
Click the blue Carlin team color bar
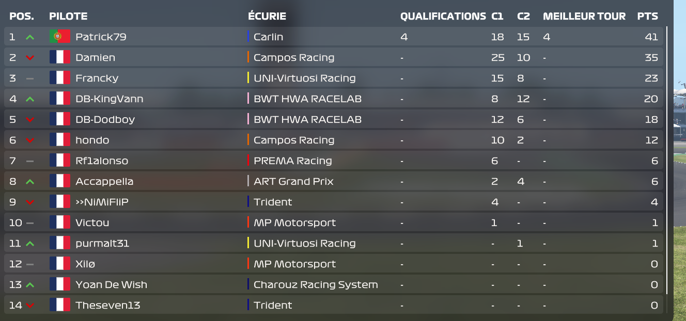tap(248, 37)
